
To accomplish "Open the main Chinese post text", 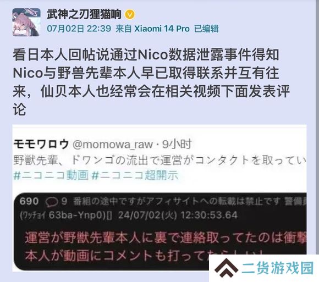I will click(x=151, y=82).
